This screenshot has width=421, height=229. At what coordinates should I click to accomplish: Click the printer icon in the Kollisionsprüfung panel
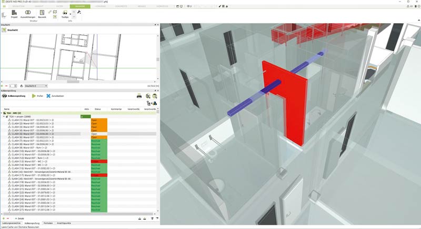click(139, 96)
